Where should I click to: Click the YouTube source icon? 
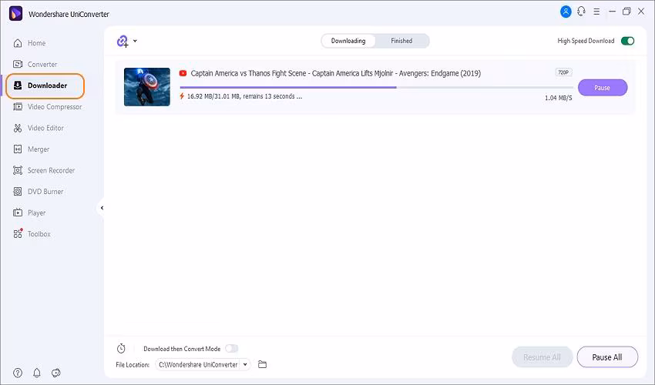tap(183, 73)
